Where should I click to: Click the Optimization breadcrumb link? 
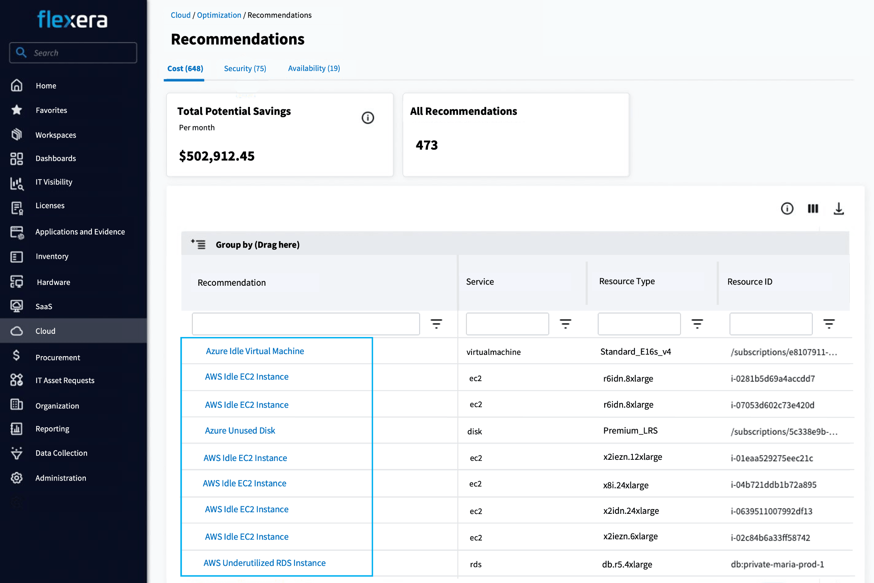pyautogui.click(x=219, y=15)
